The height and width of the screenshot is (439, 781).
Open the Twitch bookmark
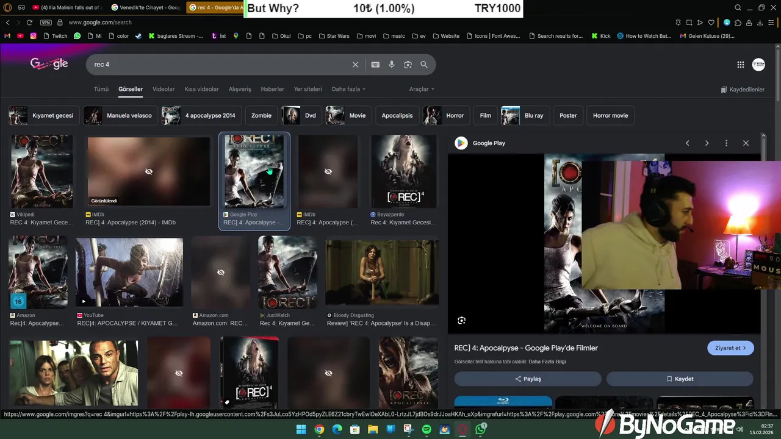(55, 36)
